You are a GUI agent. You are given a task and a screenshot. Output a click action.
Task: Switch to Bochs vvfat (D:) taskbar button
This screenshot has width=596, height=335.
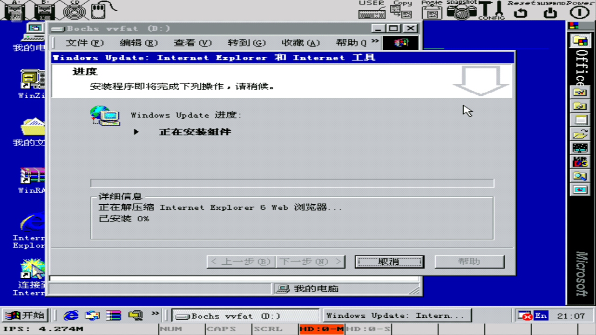click(x=245, y=315)
